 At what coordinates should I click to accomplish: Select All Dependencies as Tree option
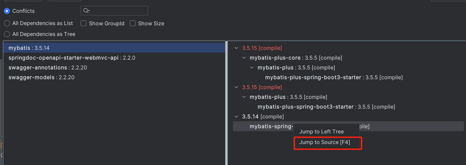pos(7,34)
